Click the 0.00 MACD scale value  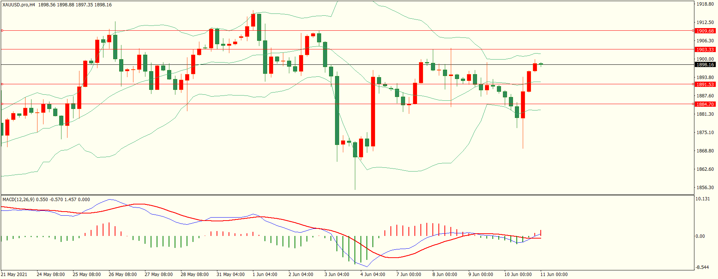(700, 236)
